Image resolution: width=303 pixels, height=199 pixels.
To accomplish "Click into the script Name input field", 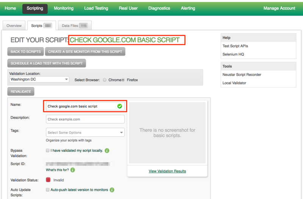I will 85,106.
